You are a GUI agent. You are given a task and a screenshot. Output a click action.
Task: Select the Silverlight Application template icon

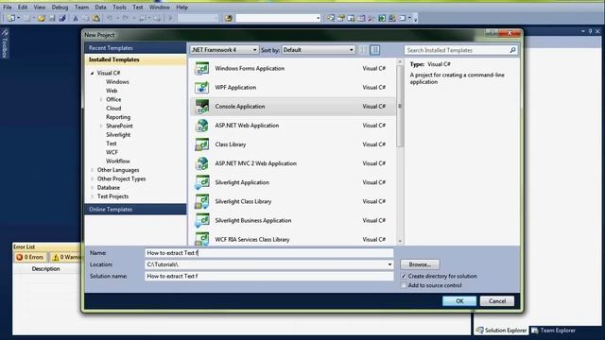pos(201,182)
